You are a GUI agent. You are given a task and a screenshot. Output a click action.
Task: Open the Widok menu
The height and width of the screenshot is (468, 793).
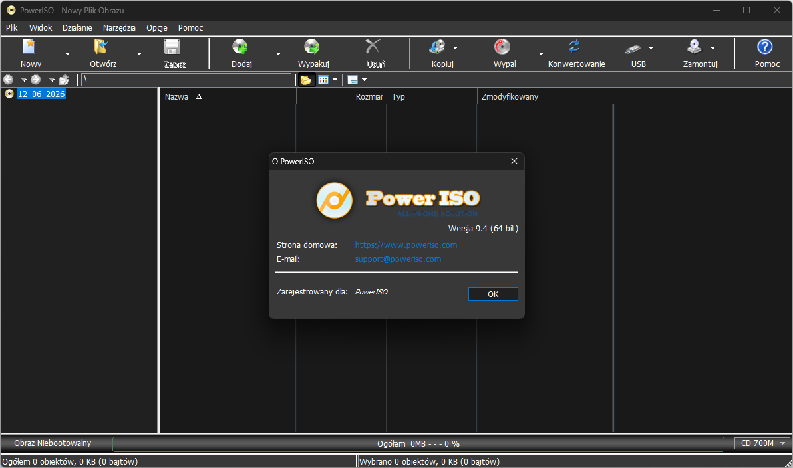click(x=41, y=28)
